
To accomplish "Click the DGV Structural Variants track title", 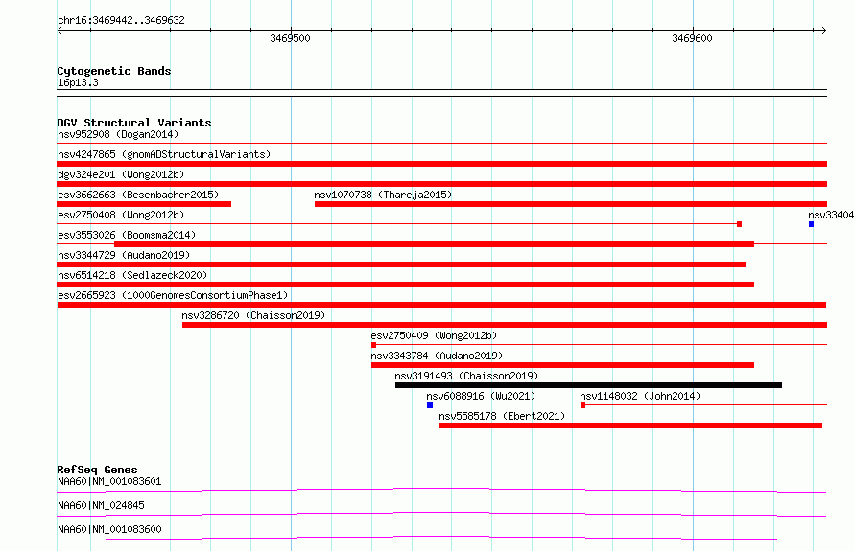I will (134, 123).
